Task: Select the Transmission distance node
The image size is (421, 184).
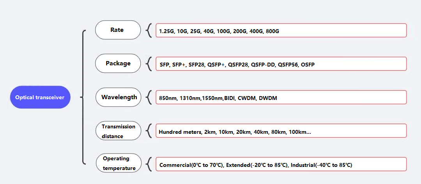Action: tap(119, 130)
